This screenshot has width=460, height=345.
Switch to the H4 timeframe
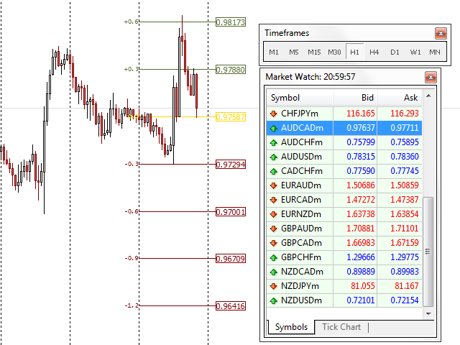coord(374,52)
